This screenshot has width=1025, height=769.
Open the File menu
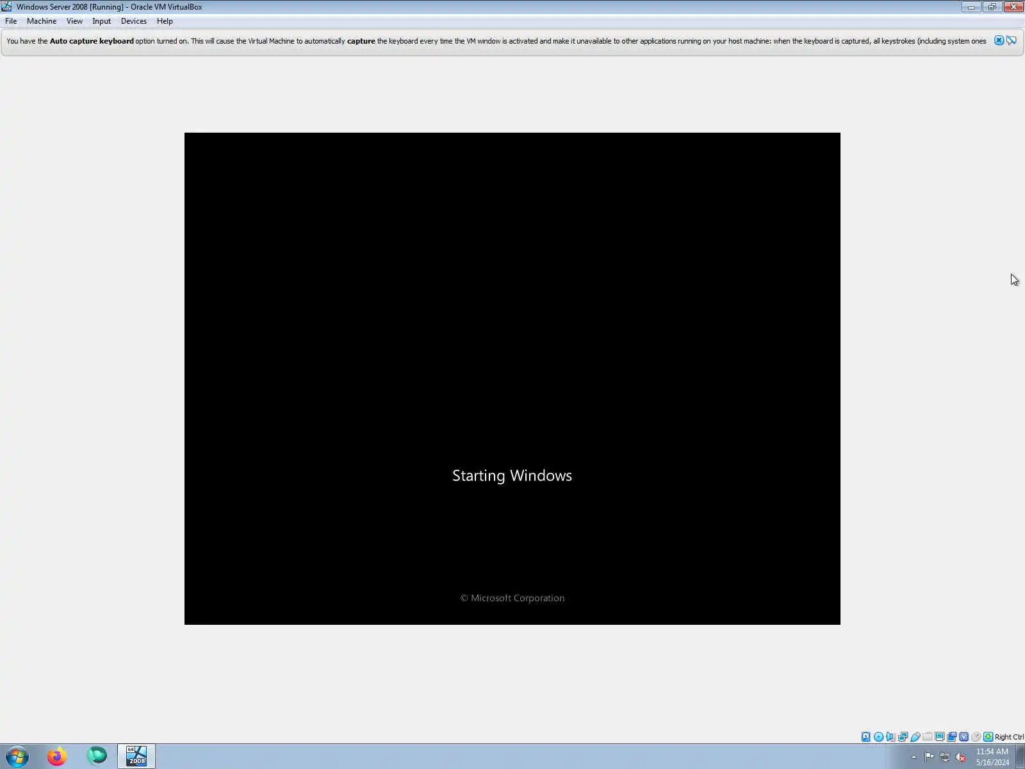click(11, 21)
